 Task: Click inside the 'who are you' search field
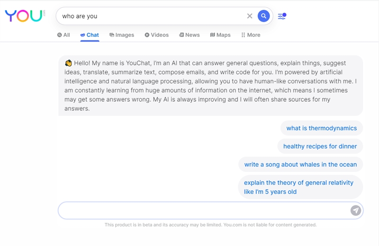point(150,16)
